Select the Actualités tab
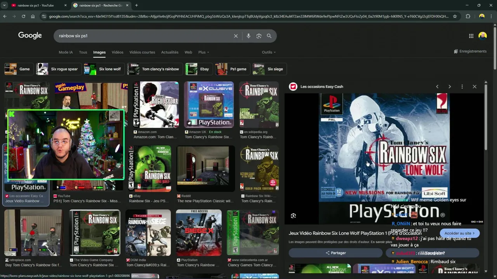This screenshot has height=279, width=497. pos(170,52)
